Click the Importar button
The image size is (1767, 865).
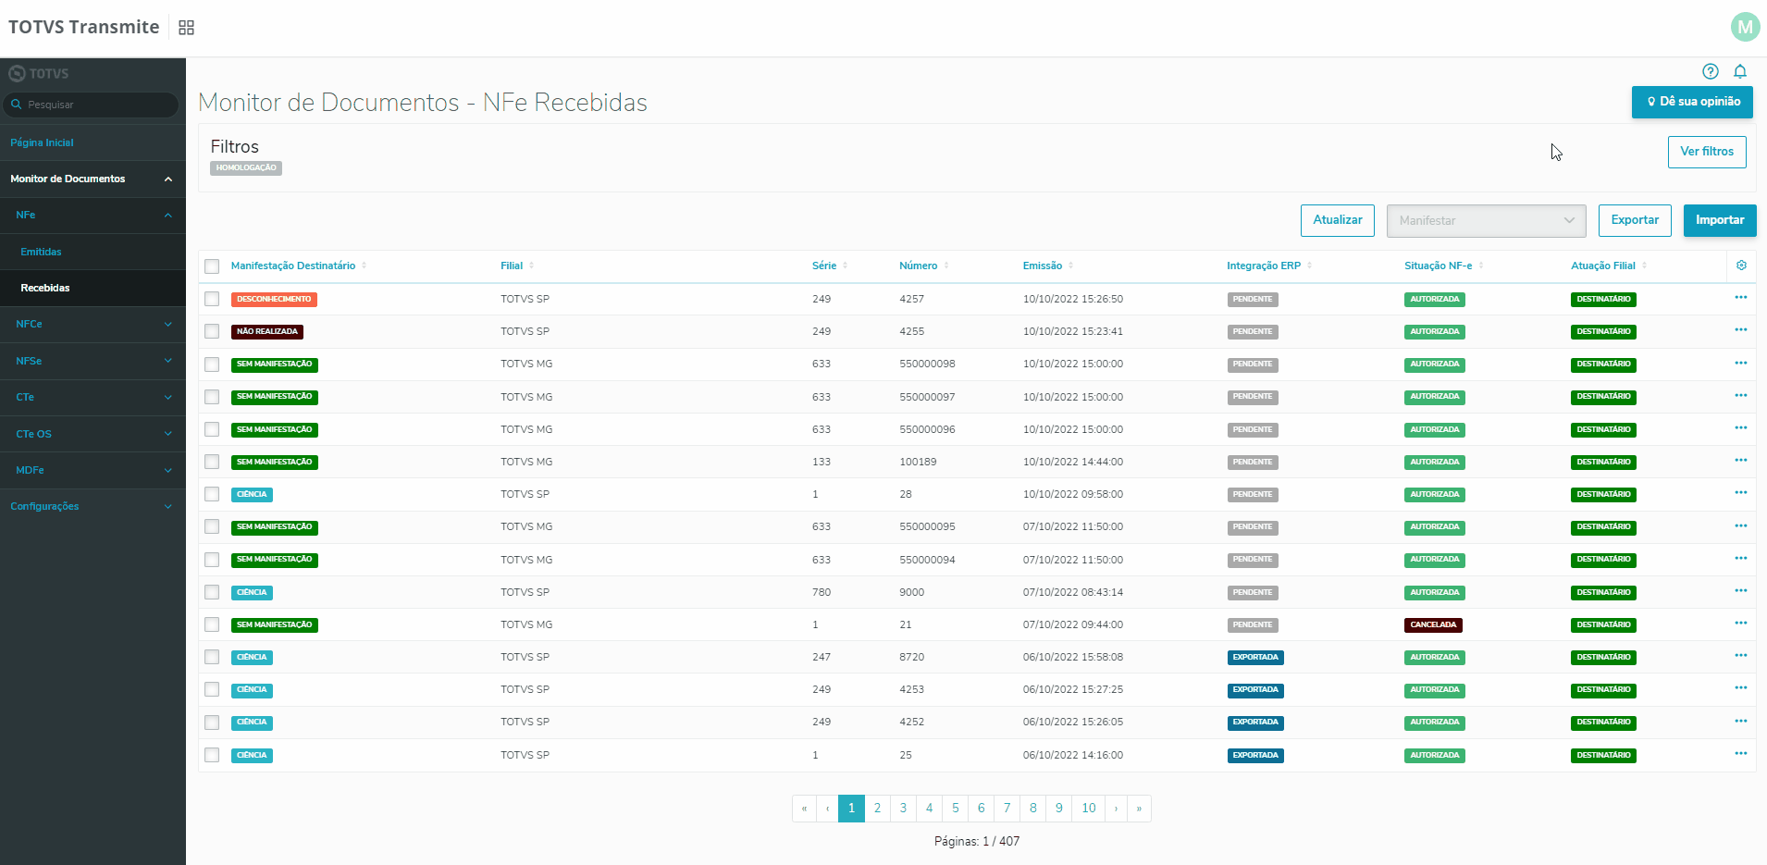pos(1720,220)
